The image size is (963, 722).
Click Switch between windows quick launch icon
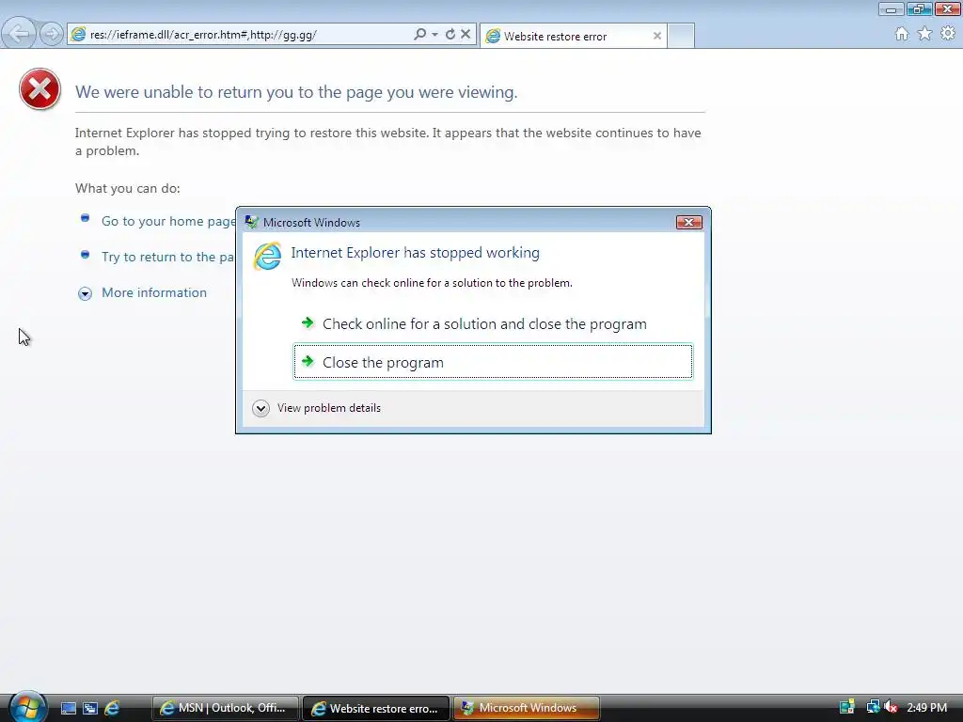click(x=90, y=709)
